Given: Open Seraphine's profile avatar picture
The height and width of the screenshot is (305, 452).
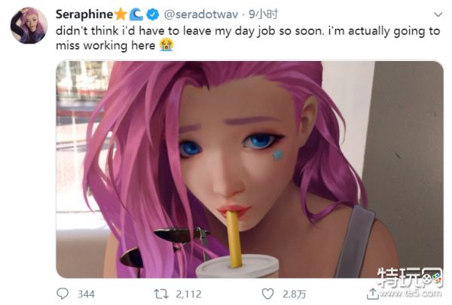Looking at the screenshot, I should point(29,26).
